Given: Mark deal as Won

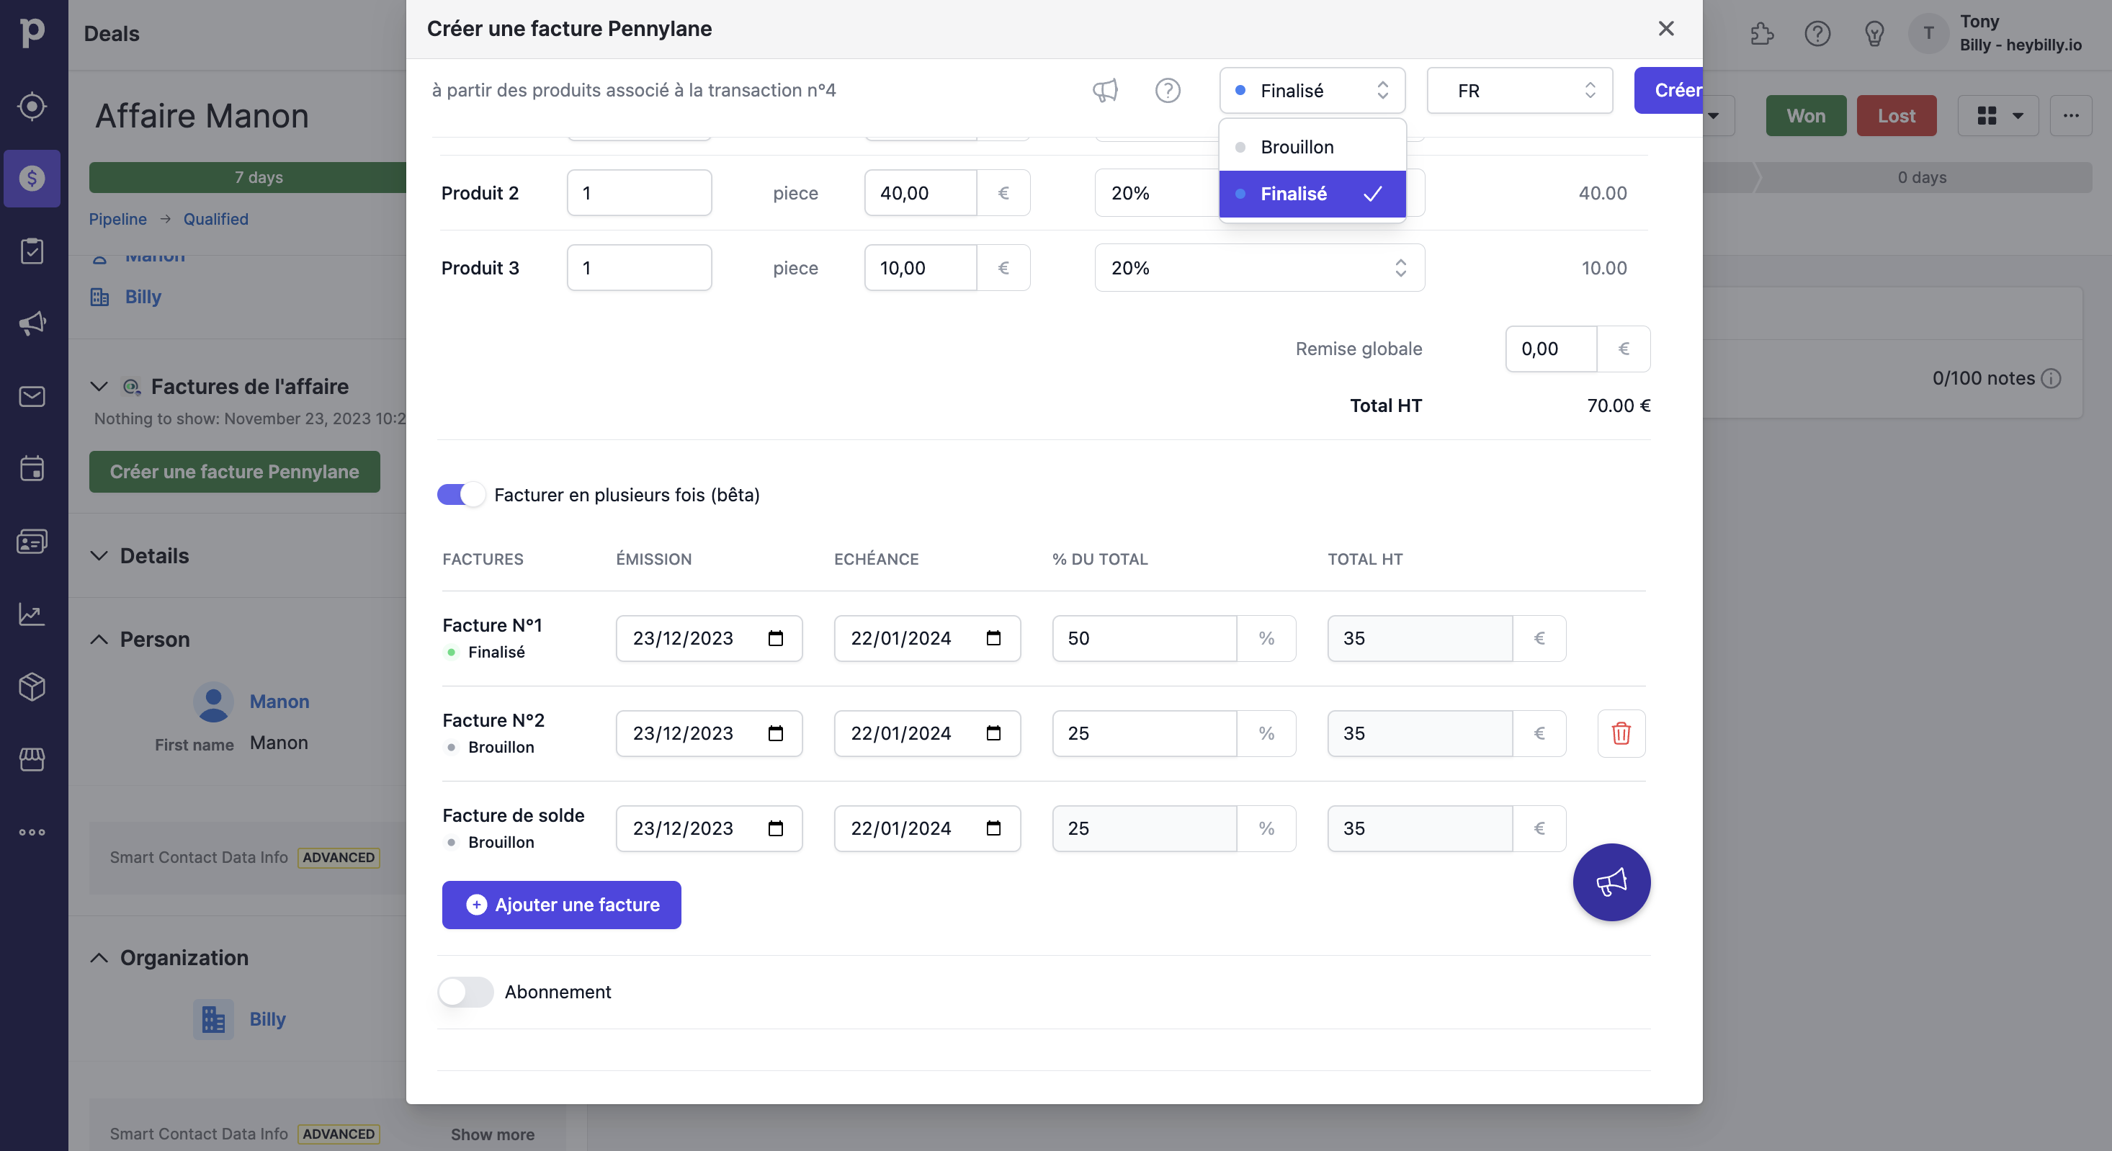Looking at the screenshot, I should coord(1805,115).
